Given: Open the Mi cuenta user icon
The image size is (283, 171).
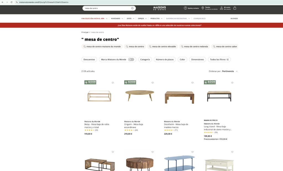Looking at the screenshot, I should [221, 8].
